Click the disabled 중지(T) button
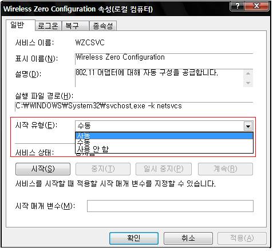 tap(103, 169)
